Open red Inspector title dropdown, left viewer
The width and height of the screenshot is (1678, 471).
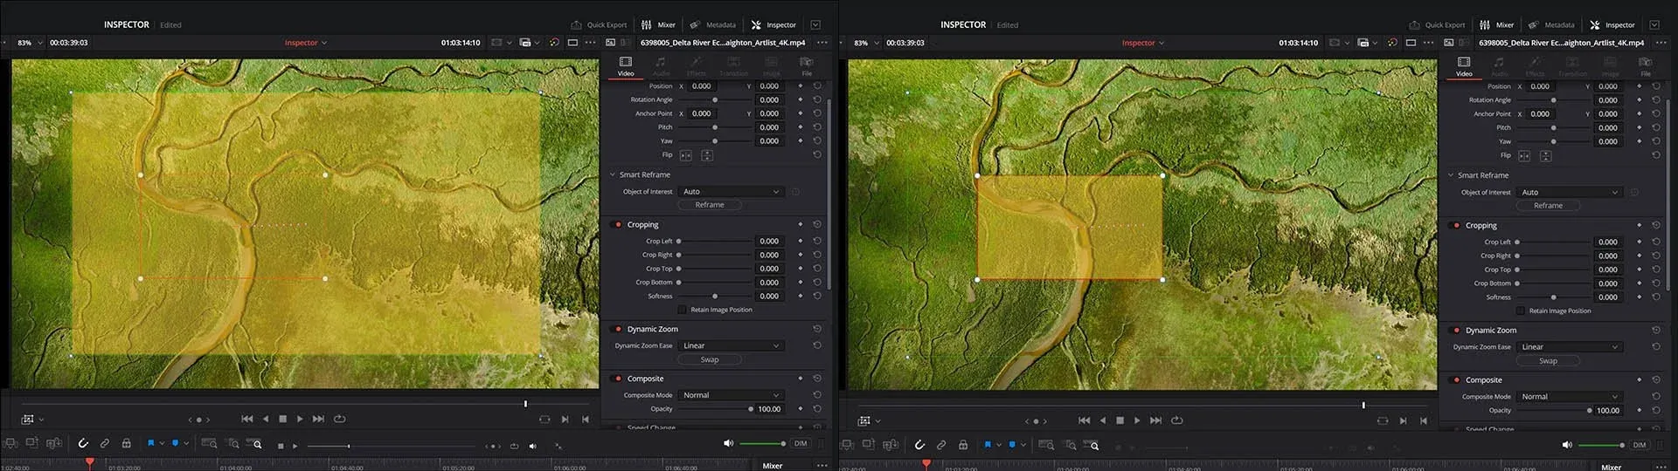[306, 42]
